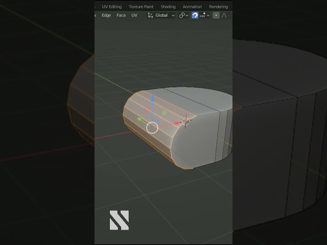Open the Edge menu
This screenshot has height=245, width=327.
click(x=106, y=15)
